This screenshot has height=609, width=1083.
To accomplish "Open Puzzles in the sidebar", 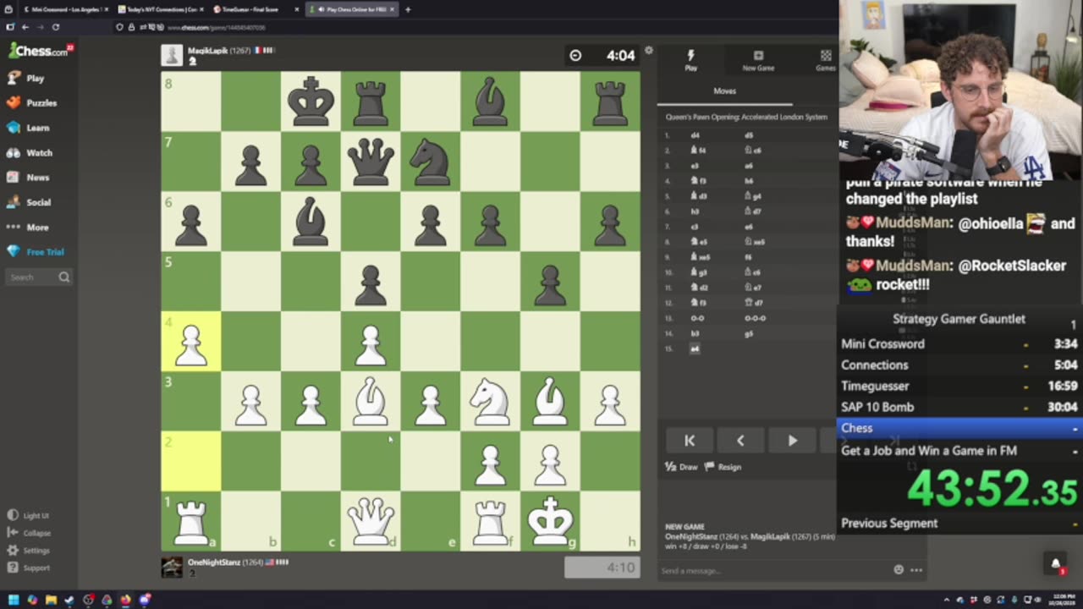I will pos(31,102).
